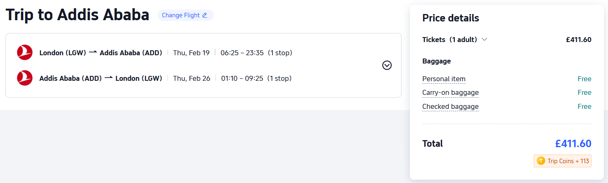Click the Turkish Airlines logo on return flight

(x=25, y=78)
